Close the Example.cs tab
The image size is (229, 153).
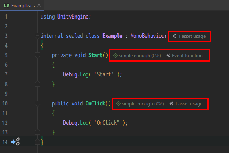point(39,5)
